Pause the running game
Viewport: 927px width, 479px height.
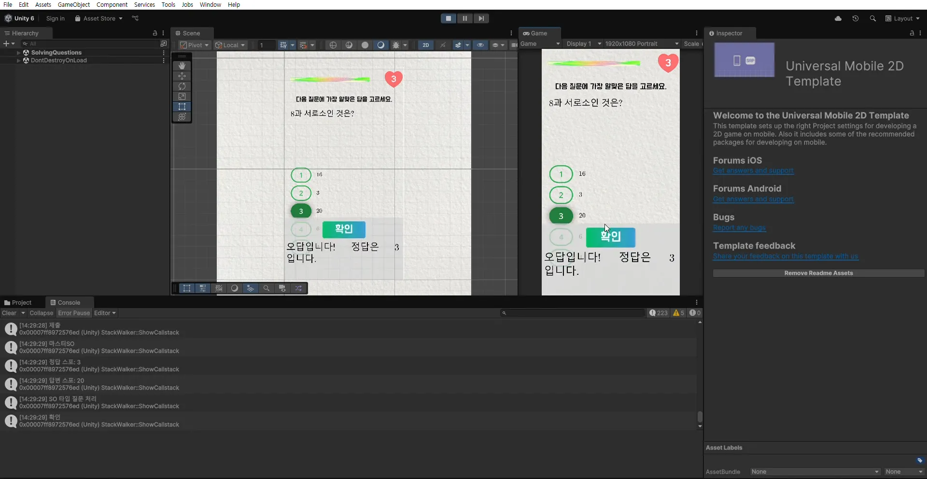[464, 18]
